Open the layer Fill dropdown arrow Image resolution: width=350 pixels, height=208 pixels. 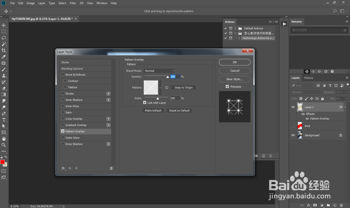(347, 99)
